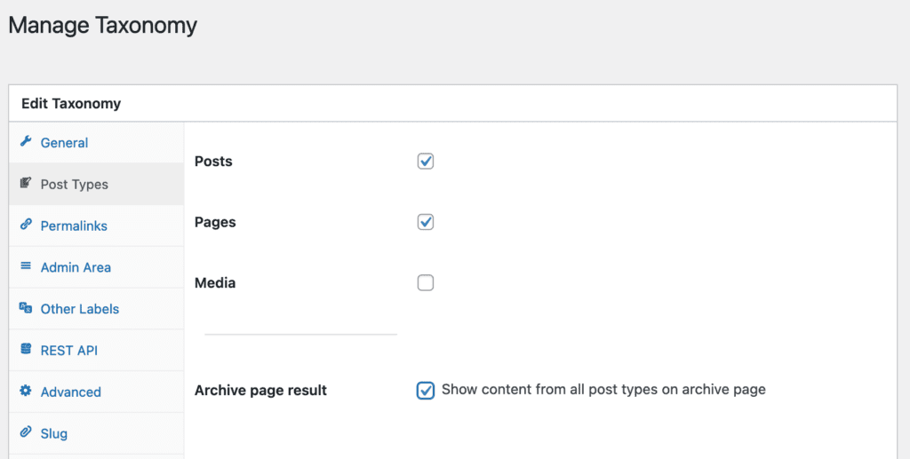Switch to the REST API tab
Image resolution: width=910 pixels, height=459 pixels.
pos(96,351)
